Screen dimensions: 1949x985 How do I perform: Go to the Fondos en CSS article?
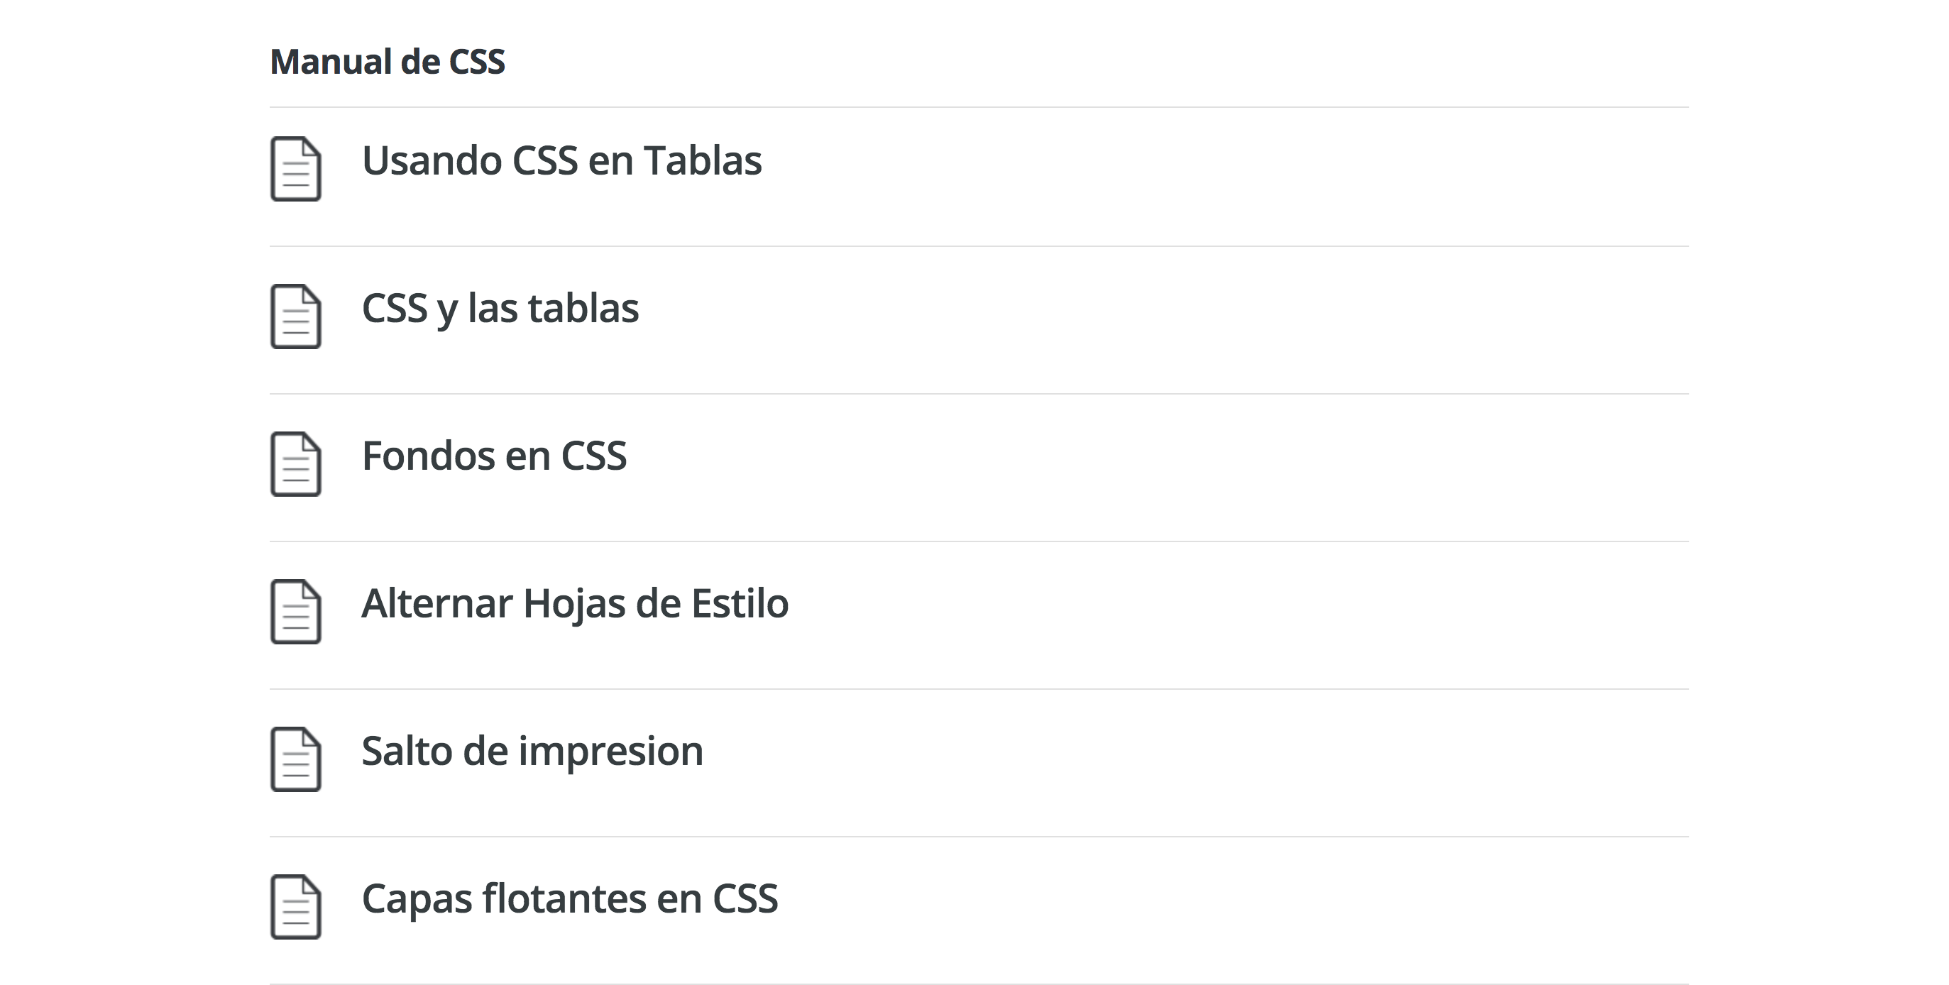click(494, 456)
